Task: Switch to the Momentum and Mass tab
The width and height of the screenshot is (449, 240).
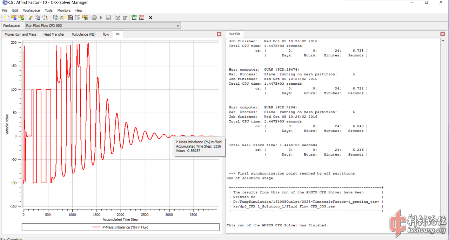Action: (x=20, y=34)
